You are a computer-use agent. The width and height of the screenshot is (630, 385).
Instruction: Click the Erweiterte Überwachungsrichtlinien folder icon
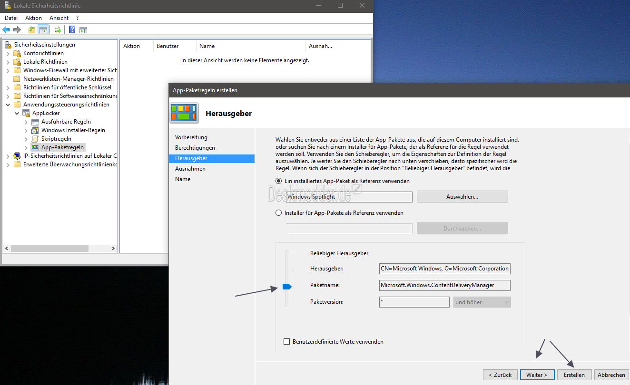point(17,164)
